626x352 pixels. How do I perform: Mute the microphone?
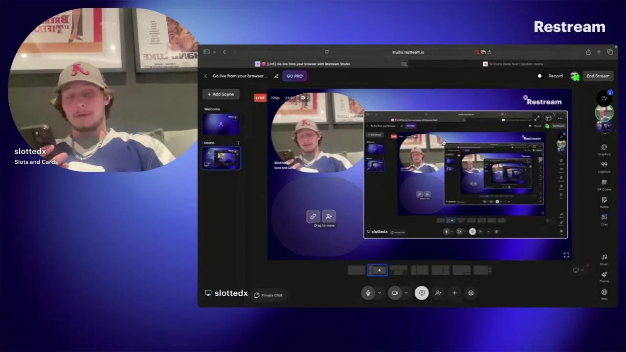(368, 293)
